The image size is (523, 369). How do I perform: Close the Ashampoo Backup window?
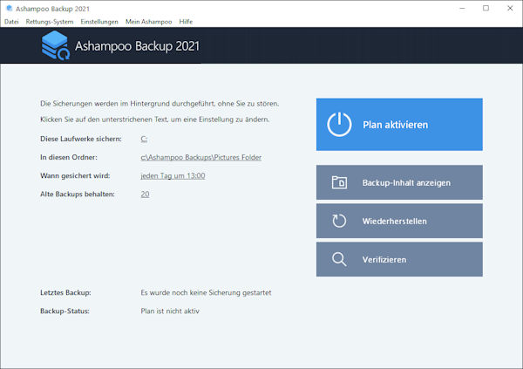(x=510, y=9)
